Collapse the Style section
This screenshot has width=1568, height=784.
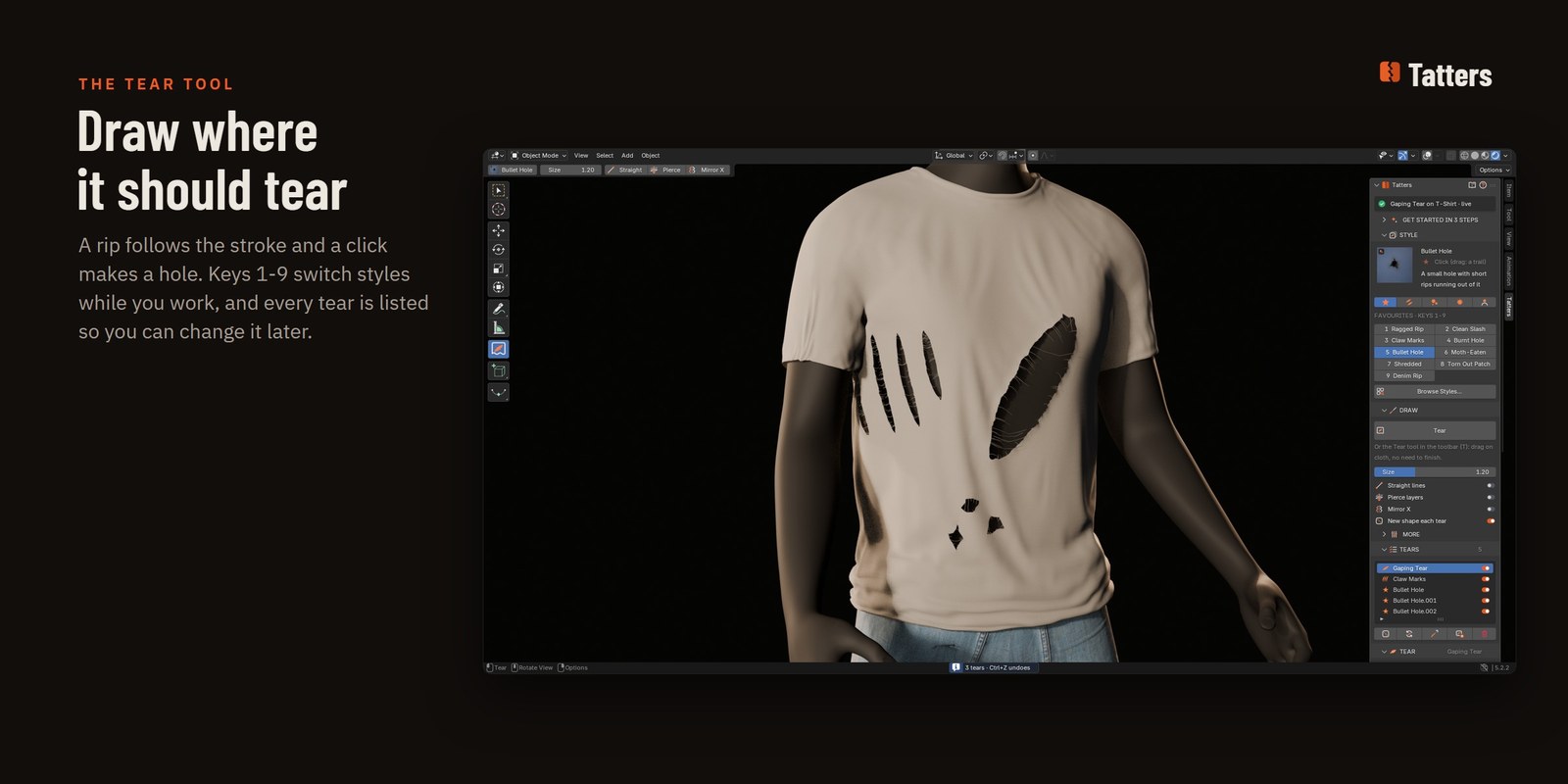[1401, 235]
